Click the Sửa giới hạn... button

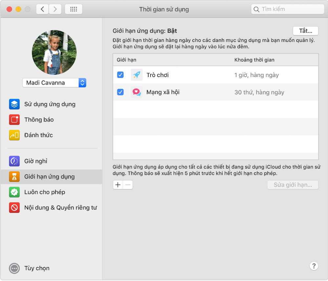tap(293, 185)
